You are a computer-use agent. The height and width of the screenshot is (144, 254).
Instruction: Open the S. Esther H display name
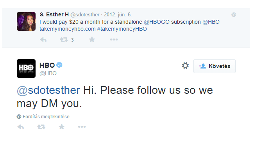[54, 14]
